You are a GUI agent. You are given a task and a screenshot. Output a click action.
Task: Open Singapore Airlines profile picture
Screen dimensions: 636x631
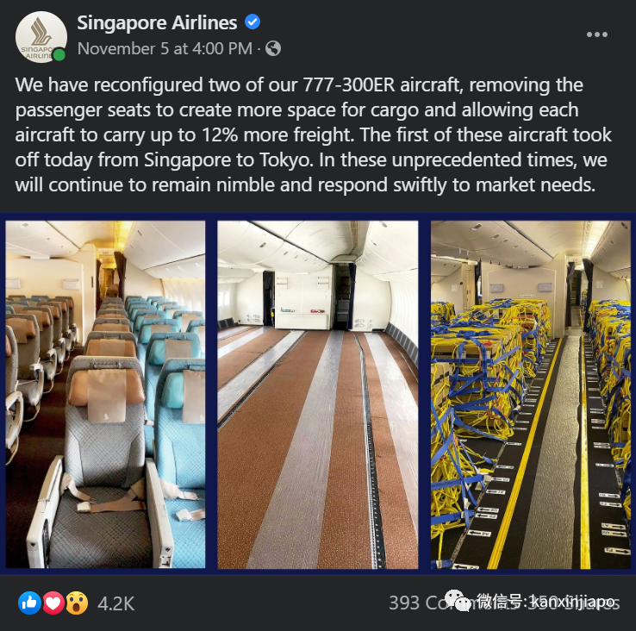coord(41,37)
